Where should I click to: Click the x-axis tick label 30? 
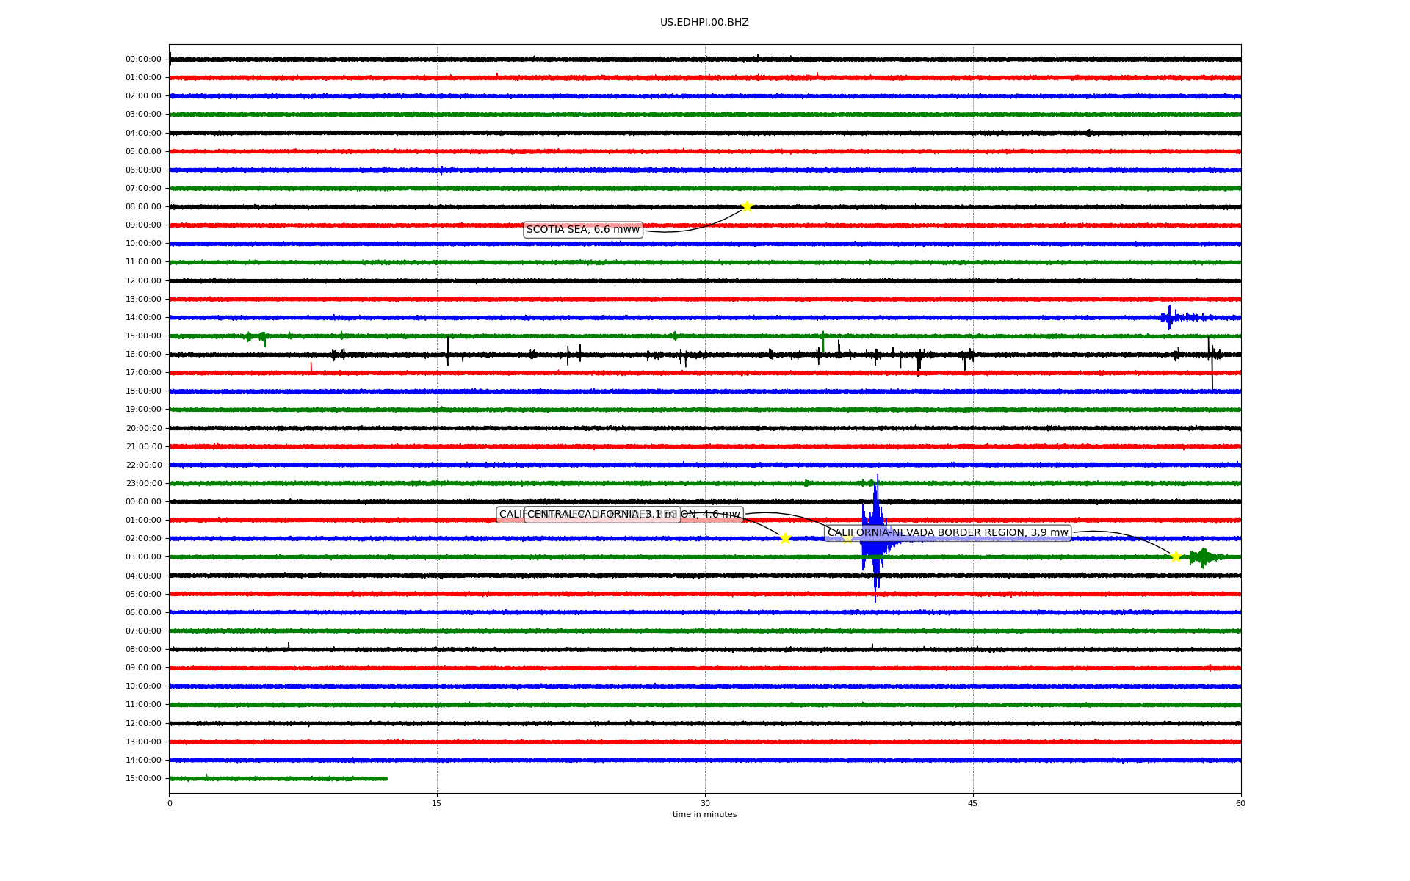(x=705, y=803)
